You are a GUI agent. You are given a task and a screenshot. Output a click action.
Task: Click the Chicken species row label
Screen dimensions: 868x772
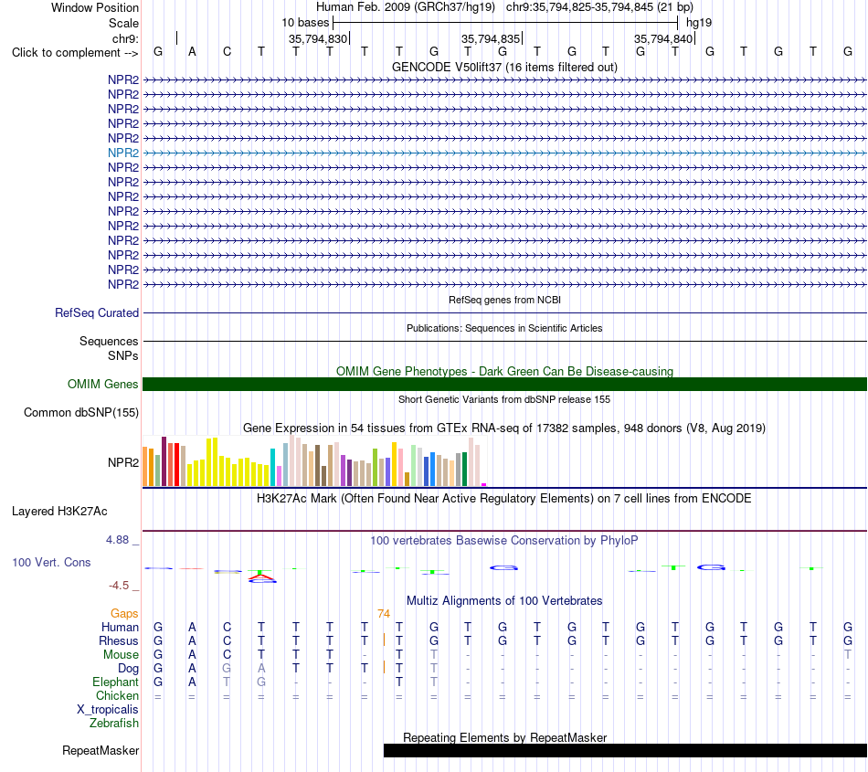pos(117,695)
